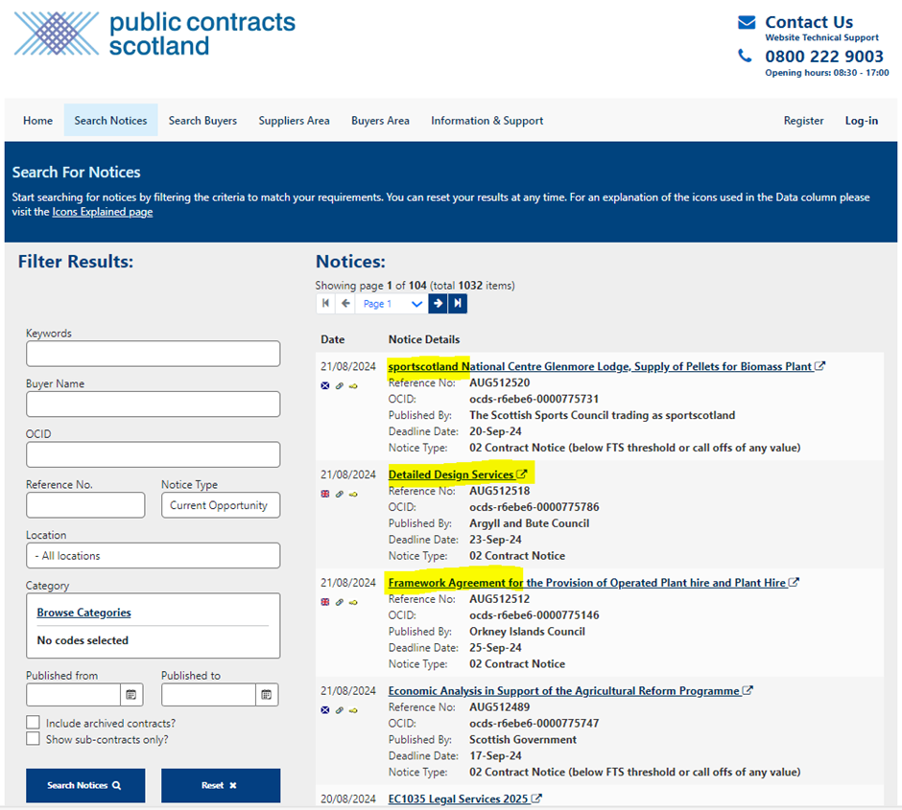Go to previous page of notices

click(x=345, y=303)
